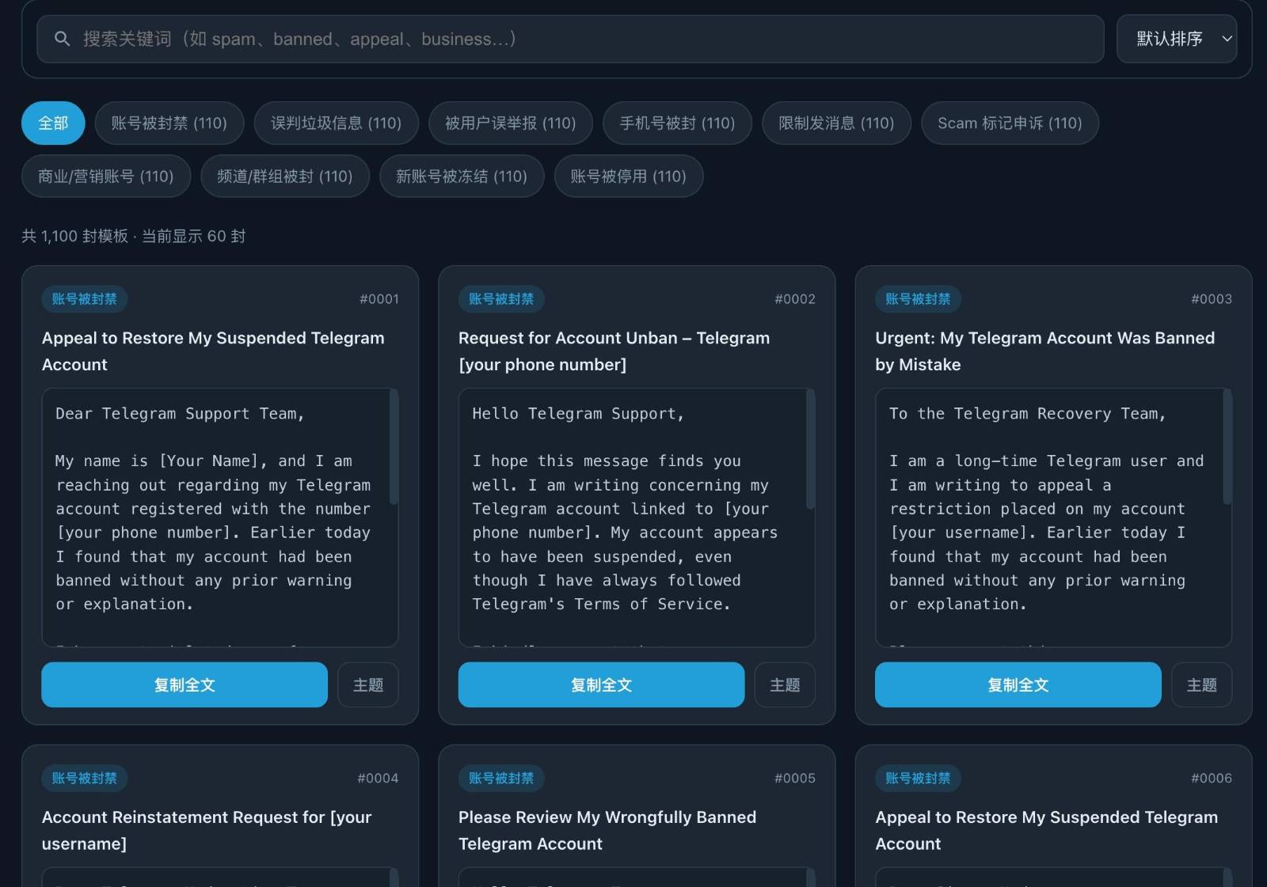Click title 'Account Reinstatement Request for [your username]'
The image size is (1267, 887).
click(207, 830)
